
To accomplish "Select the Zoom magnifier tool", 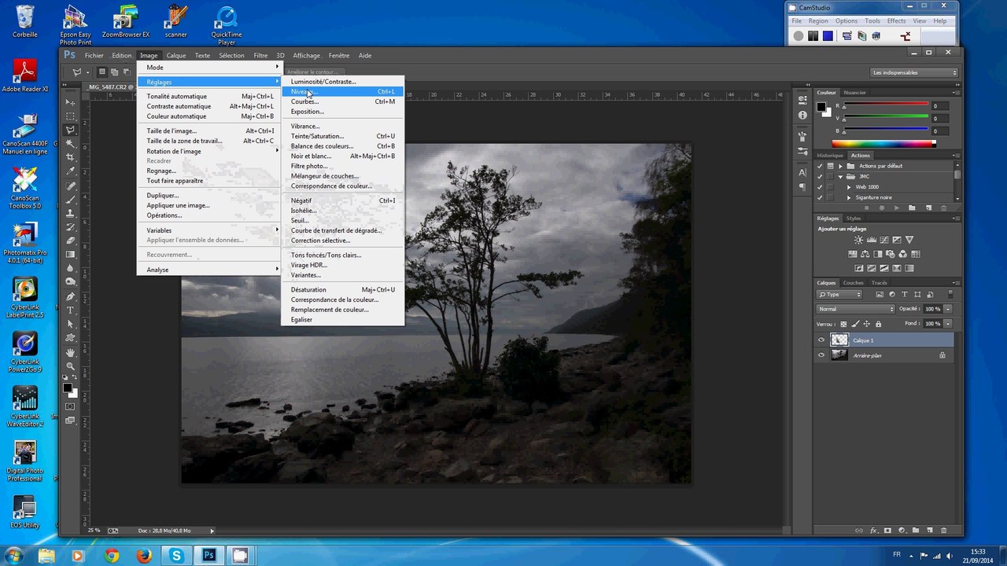I will (71, 365).
